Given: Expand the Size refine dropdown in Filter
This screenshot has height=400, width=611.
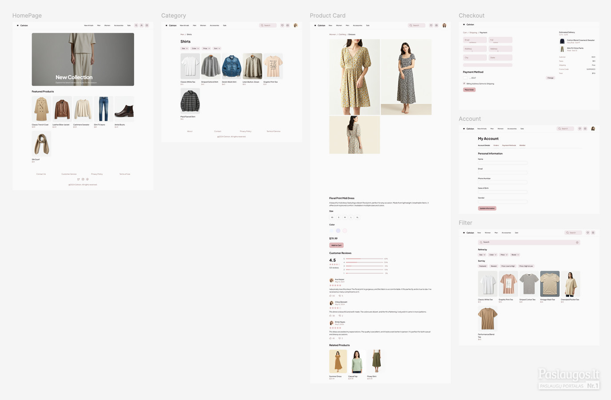Looking at the screenshot, I should coord(482,255).
